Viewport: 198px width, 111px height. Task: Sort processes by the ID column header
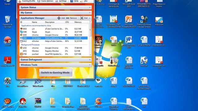(x=21, y=22)
